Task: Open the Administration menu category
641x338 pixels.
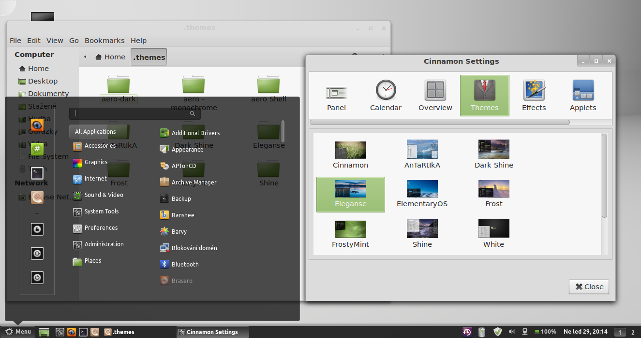Action: click(x=98, y=244)
